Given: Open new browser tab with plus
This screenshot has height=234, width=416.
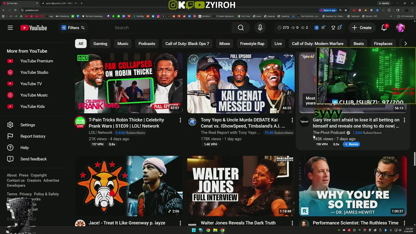Looking at the screenshot, I should coord(81,3).
